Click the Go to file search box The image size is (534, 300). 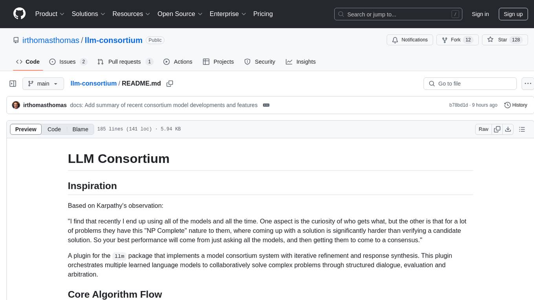coord(470,84)
